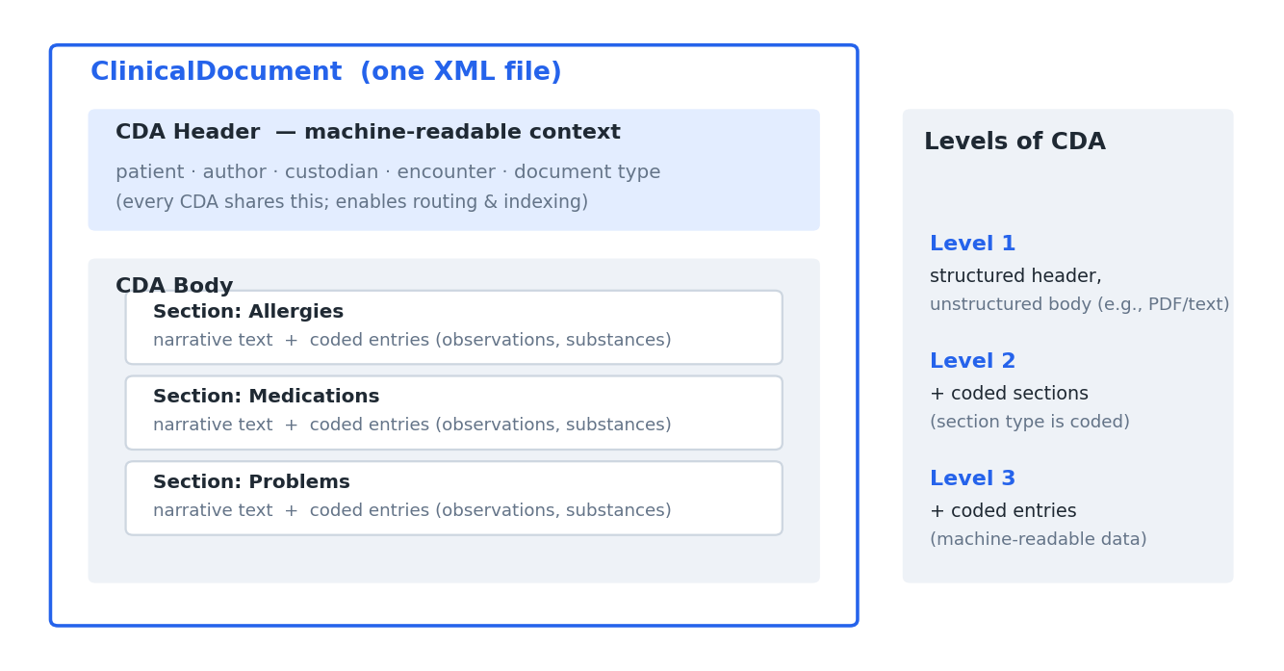Click narrative text line under Allergies
Screen dimensions: 1284x671
(x=412, y=341)
